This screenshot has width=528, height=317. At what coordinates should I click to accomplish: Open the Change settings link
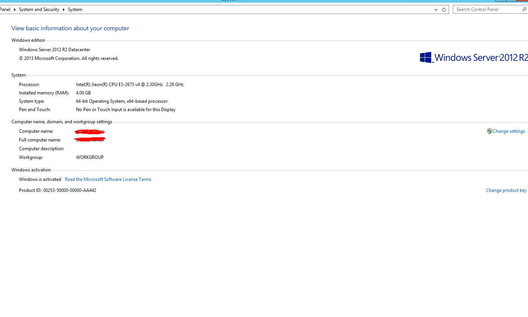509,131
